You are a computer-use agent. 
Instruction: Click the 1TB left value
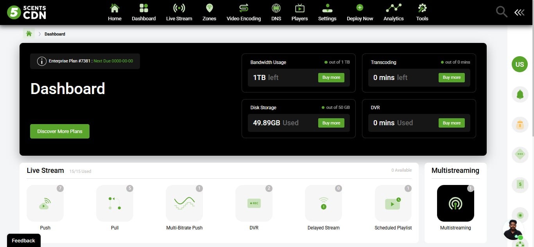point(265,78)
